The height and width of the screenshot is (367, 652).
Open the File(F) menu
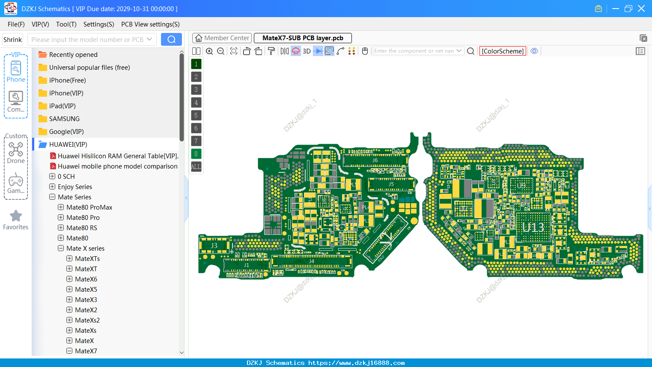(16, 24)
